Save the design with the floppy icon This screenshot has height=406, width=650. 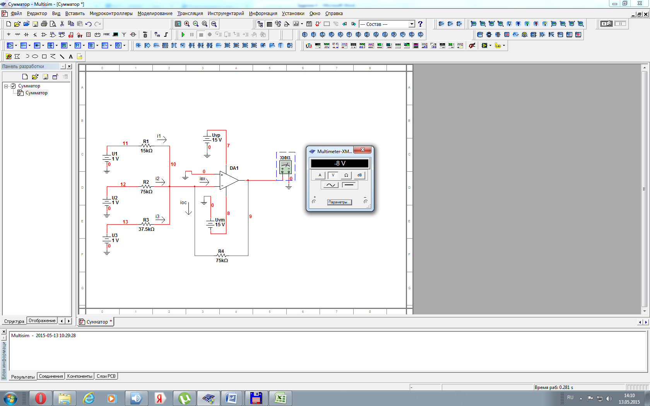click(35, 24)
